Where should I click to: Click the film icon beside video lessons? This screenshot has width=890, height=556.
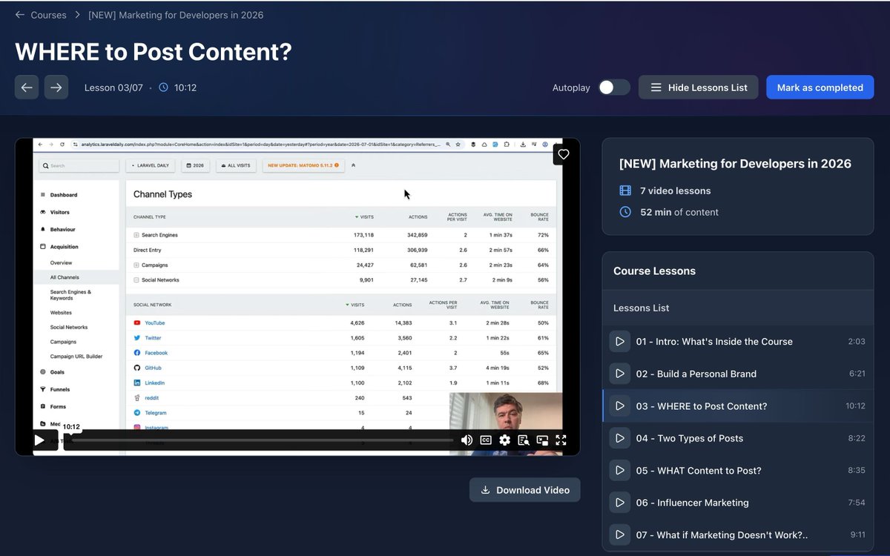point(625,191)
